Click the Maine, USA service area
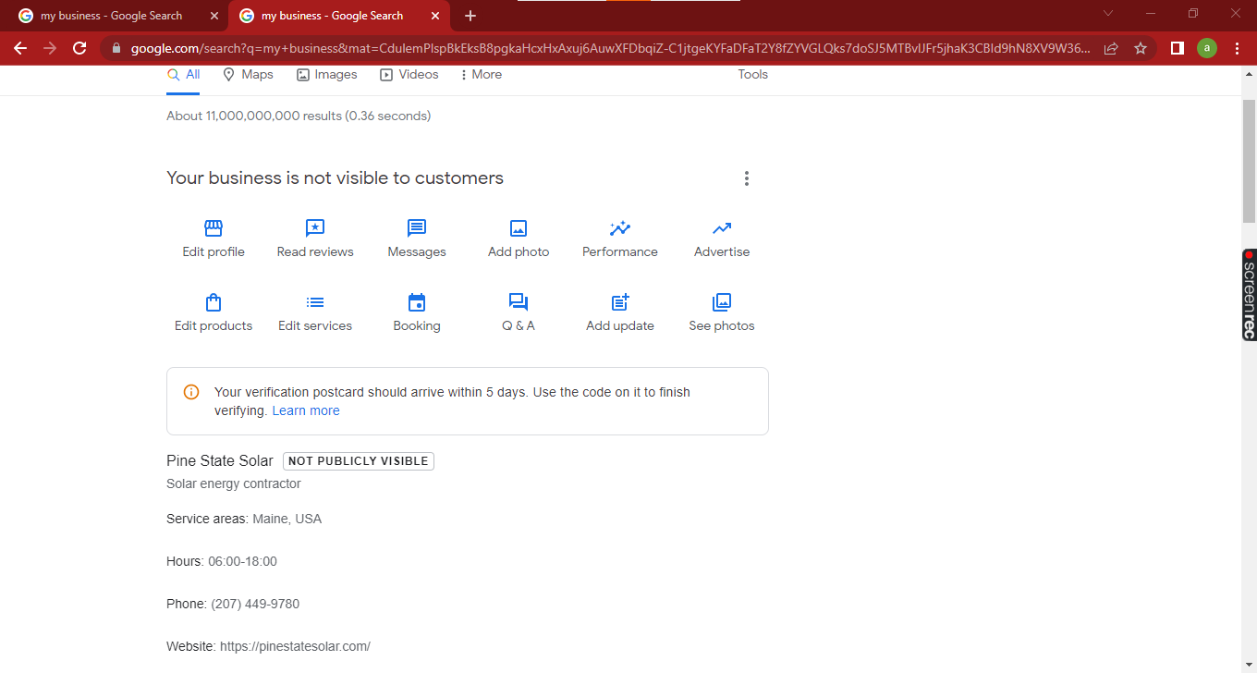Viewport: 1257px width, 673px height. (287, 519)
